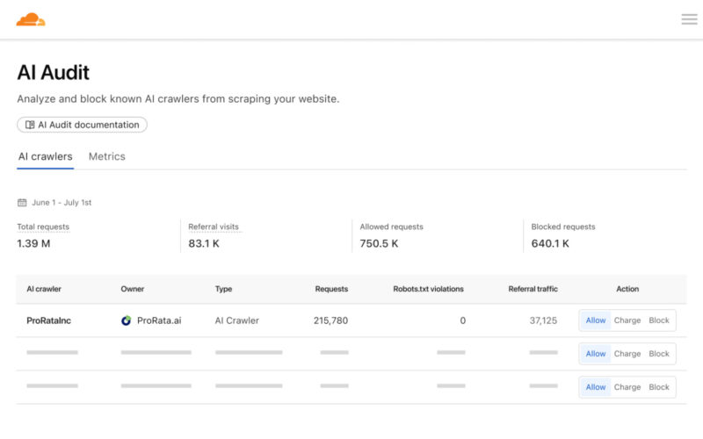Screen dimensions: 703x439
Task: Select Allow for ProRataInc crawler
Action: click(x=596, y=320)
